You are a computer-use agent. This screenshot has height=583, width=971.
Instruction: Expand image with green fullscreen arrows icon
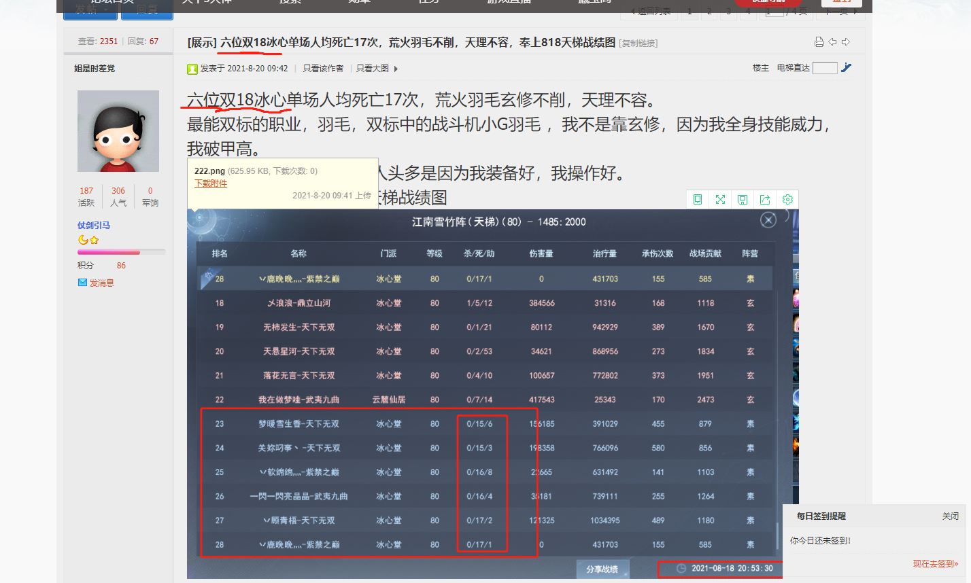pyautogui.click(x=720, y=199)
